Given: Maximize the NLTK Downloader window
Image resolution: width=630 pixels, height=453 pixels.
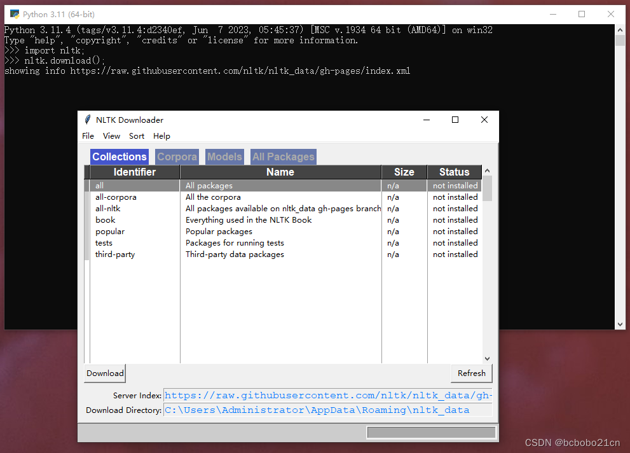Looking at the screenshot, I should 455,120.
